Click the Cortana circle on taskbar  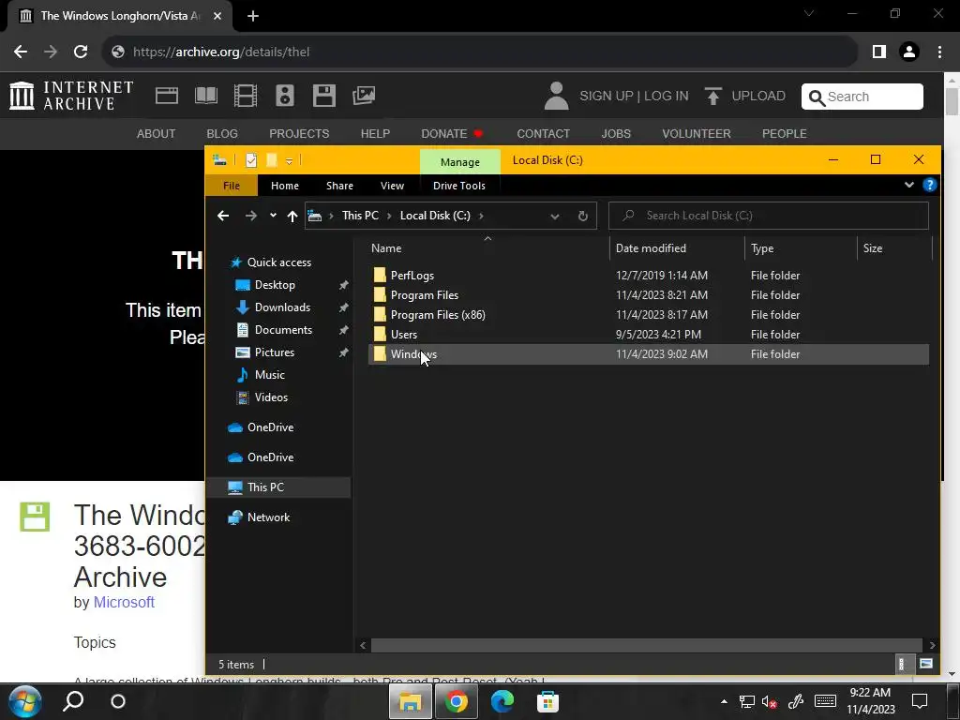point(118,701)
